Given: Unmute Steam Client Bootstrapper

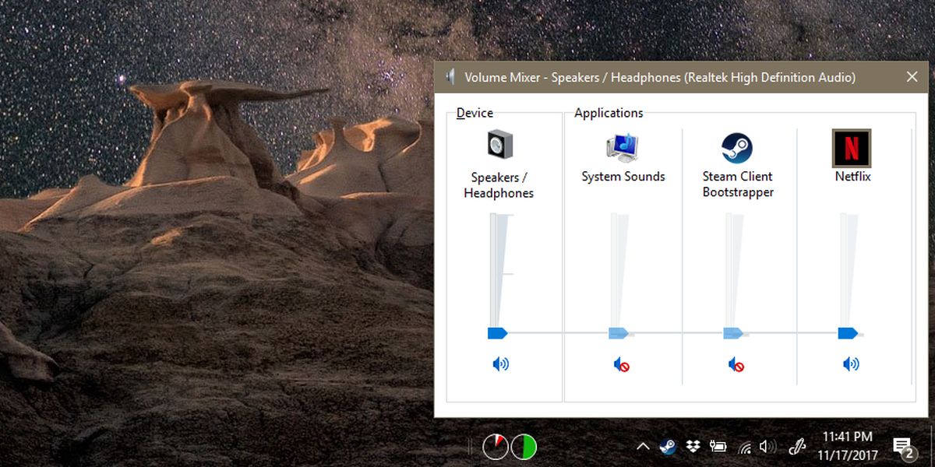Looking at the screenshot, I should pos(736,363).
